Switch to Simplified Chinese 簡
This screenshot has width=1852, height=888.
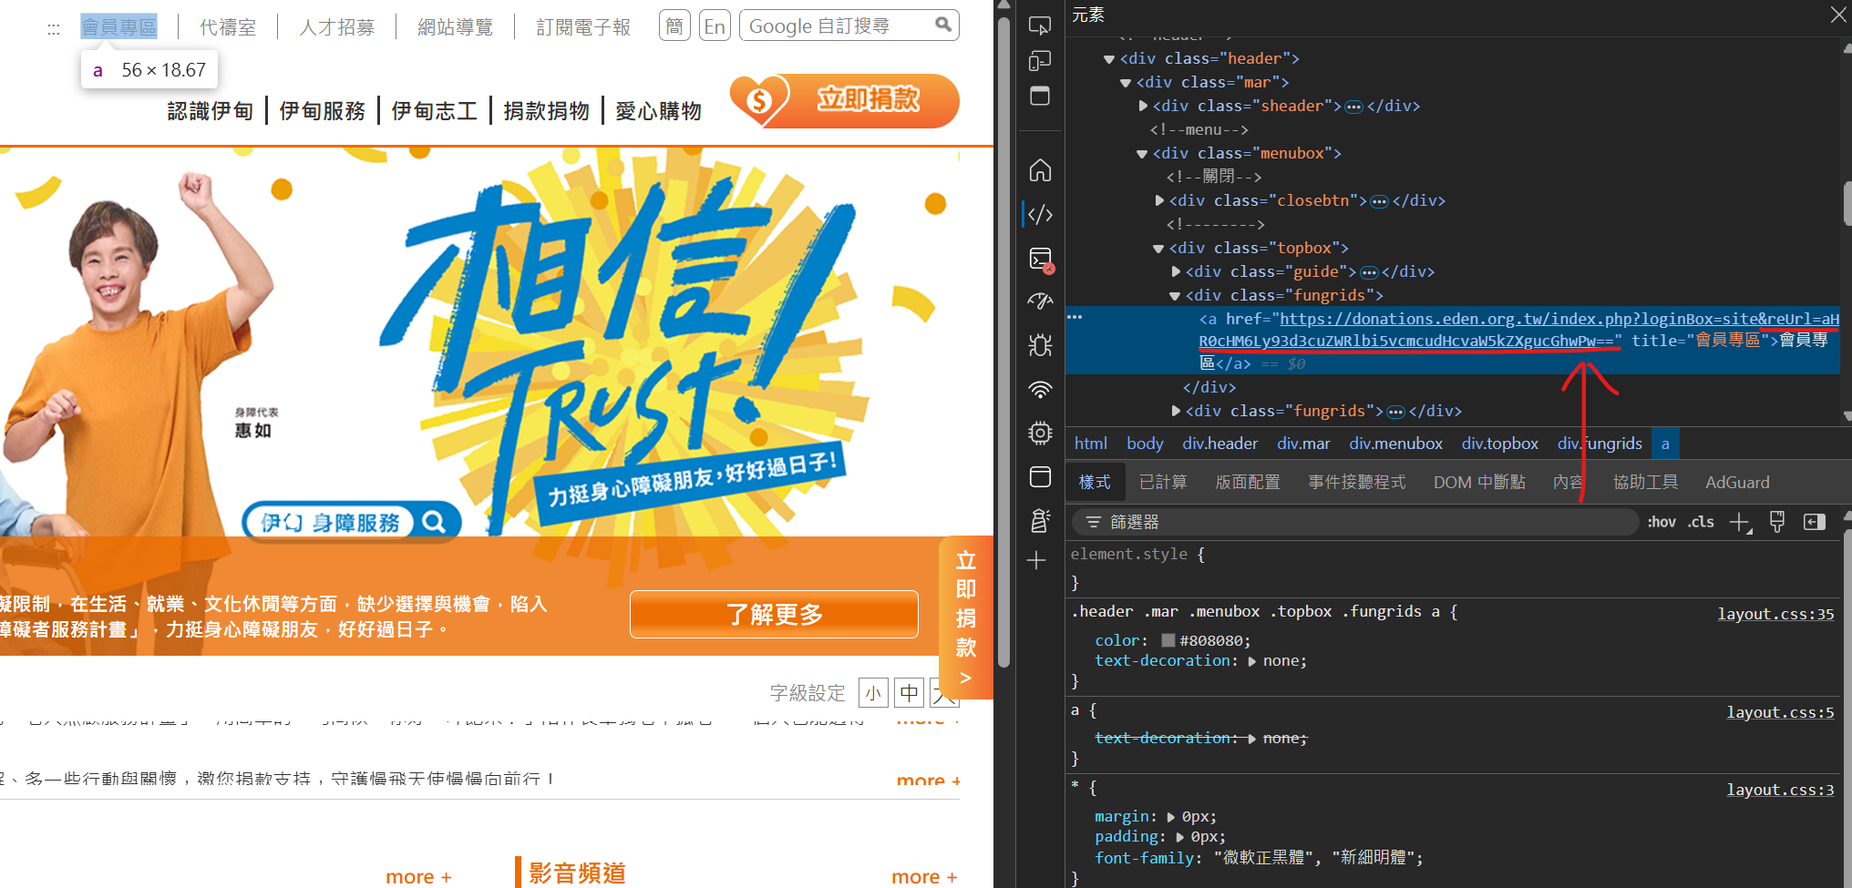click(674, 26)
